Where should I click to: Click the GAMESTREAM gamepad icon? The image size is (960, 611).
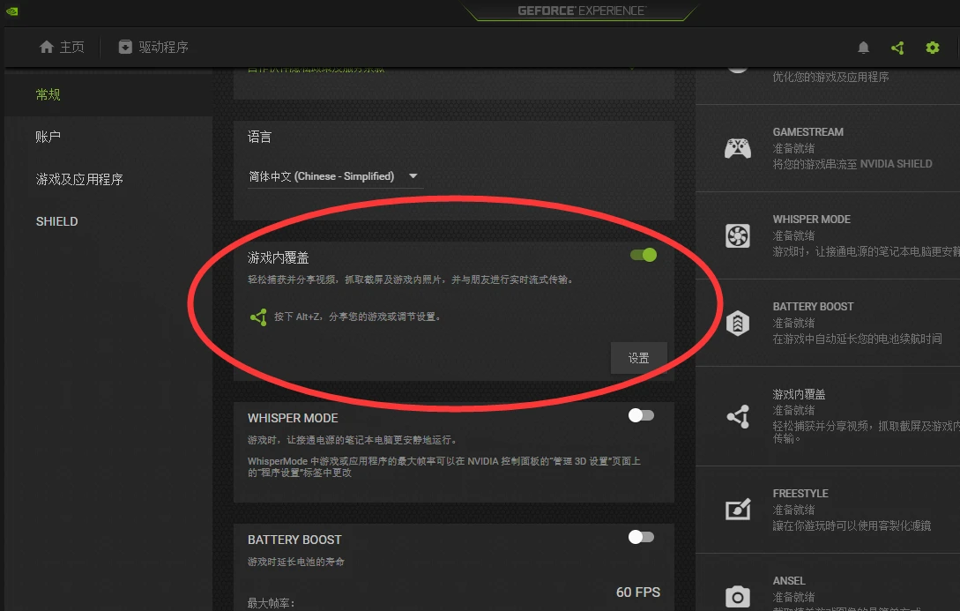pos(738,148)
